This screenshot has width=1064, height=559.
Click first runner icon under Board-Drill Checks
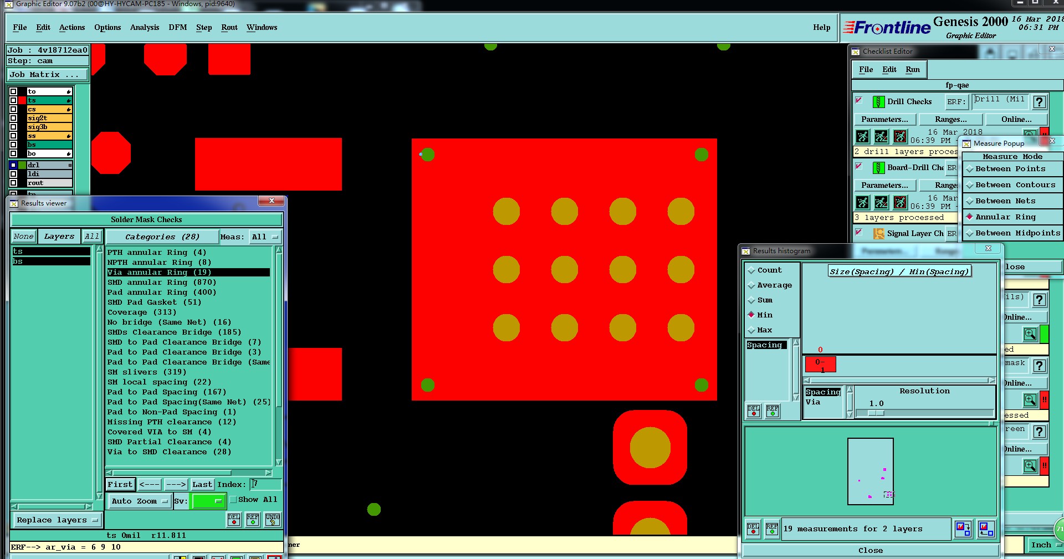863,202
